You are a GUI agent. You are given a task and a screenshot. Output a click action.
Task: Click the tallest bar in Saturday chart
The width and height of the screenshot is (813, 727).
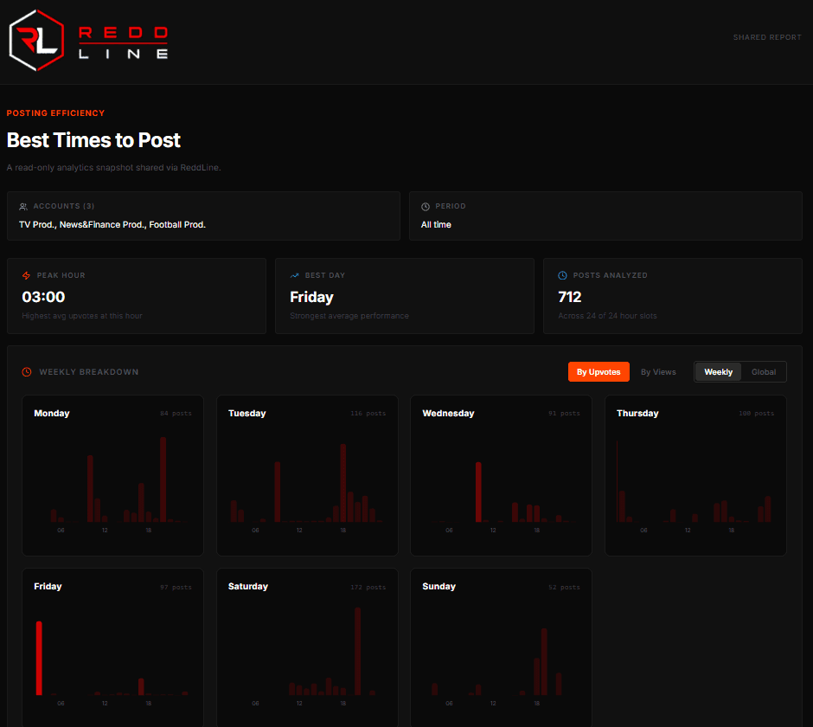358,651
